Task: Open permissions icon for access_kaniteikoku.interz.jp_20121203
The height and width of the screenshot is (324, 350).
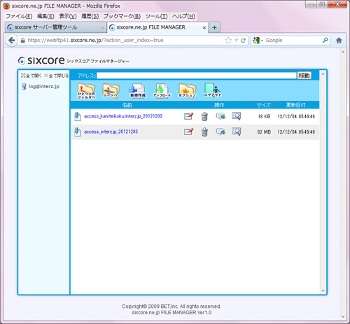Action: (x=220, y=116)
